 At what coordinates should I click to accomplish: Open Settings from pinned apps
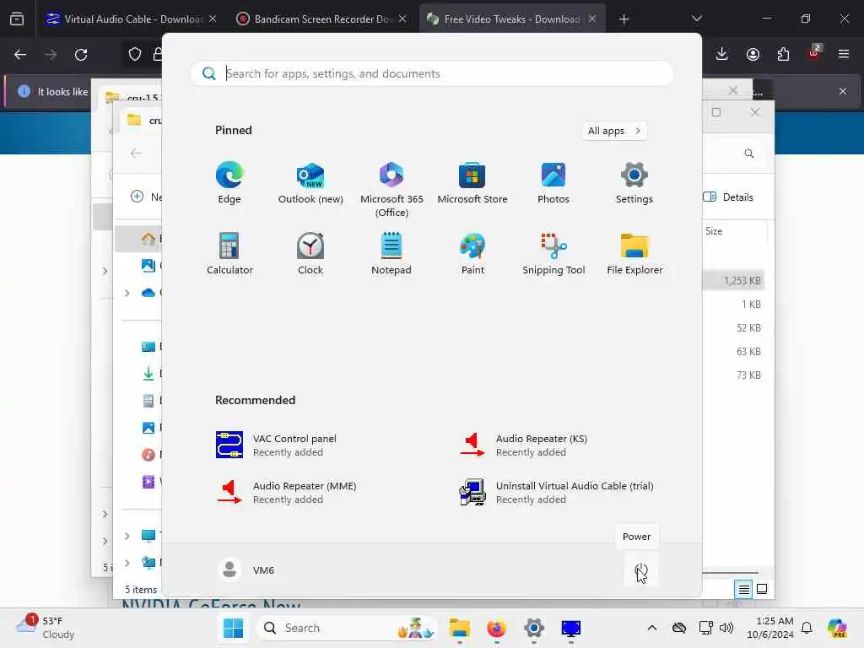click(634, 182)
